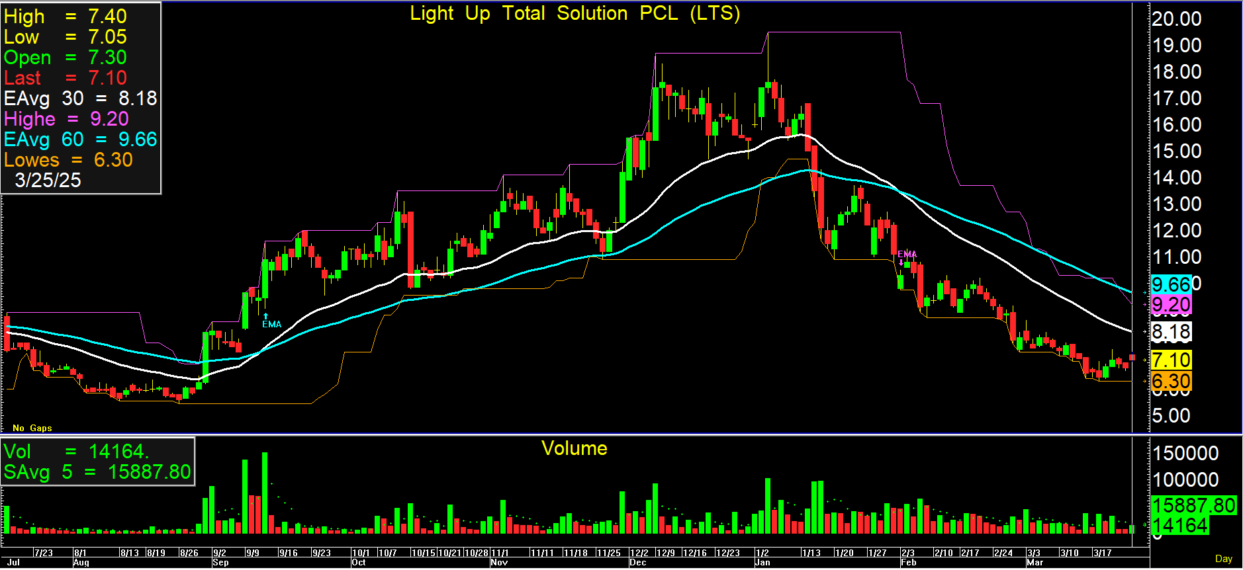Click the 100000 volume axis label
Image resolution: width=1243 pixels, height=570 pixels.
point(1186,480)
